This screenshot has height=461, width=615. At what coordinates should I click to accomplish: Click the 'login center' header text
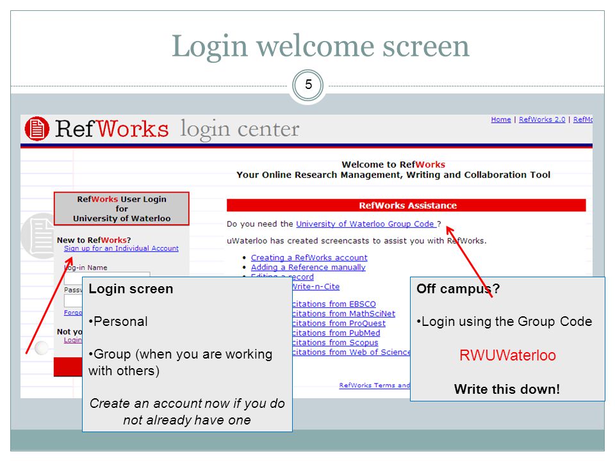[240, 129]
